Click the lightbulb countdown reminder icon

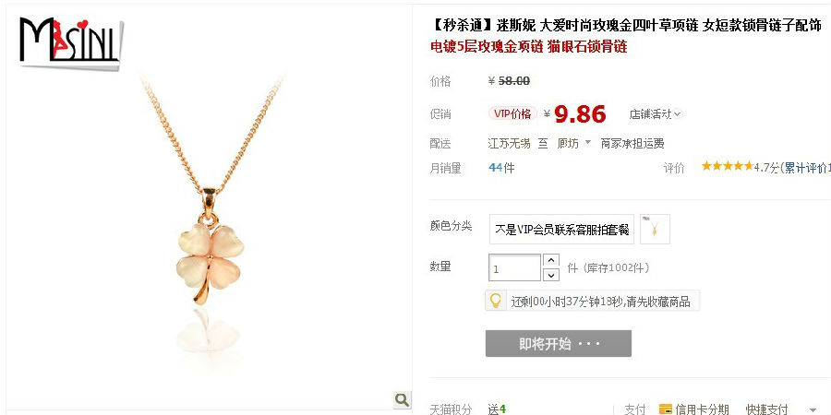coord(496,301)
